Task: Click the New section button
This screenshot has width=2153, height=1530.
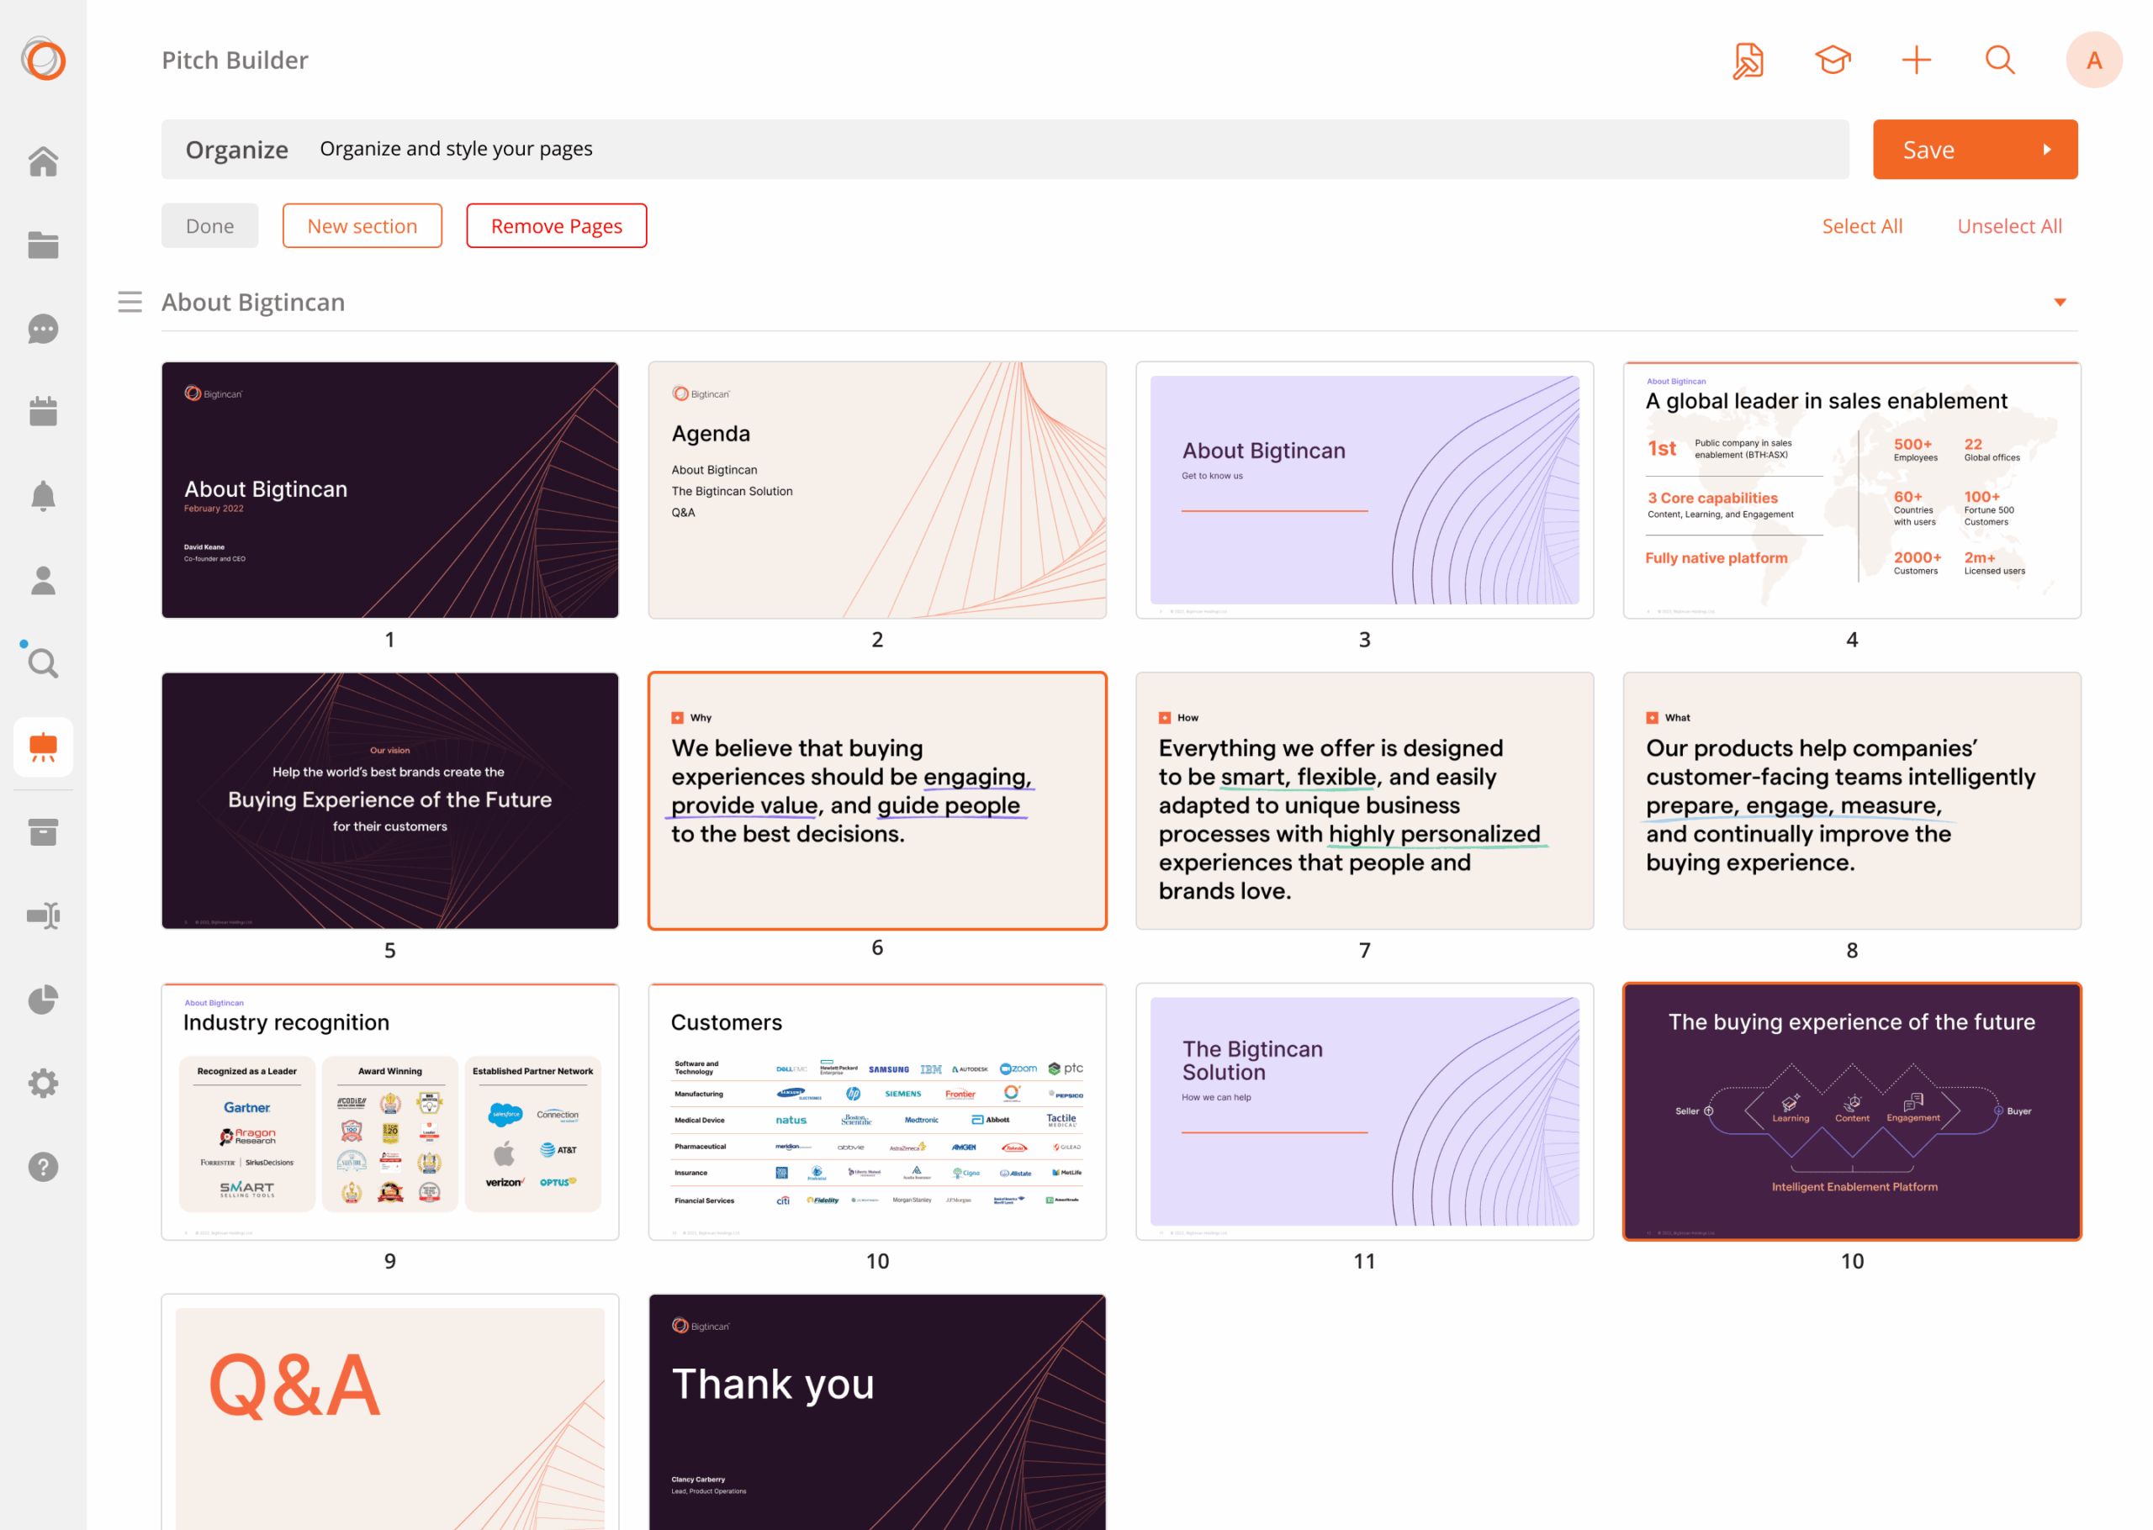Action: pyautogui.click(x=362, y=225)
